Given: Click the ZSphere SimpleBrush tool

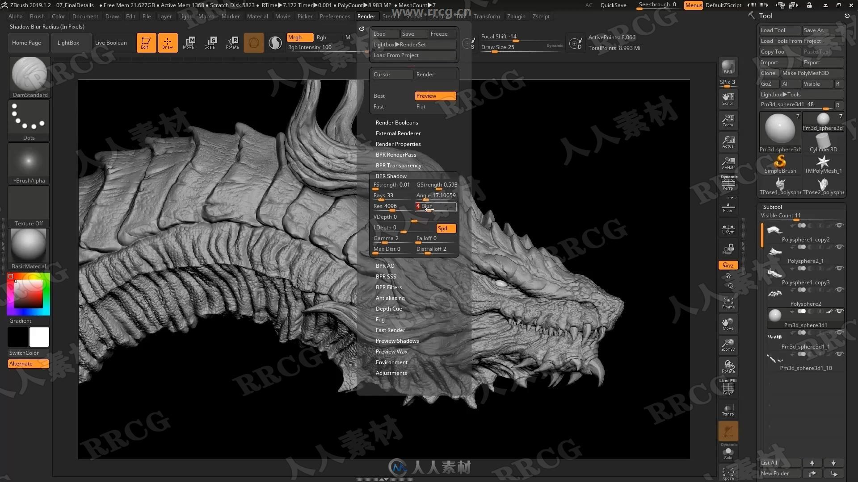Looking at the screenshot, I should tap(780, 163).
